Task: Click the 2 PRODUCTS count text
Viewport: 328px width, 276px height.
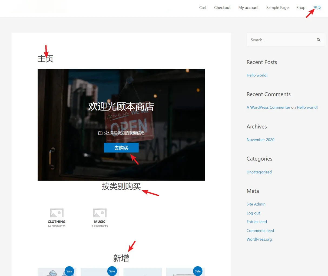Action: coord(100,226)
